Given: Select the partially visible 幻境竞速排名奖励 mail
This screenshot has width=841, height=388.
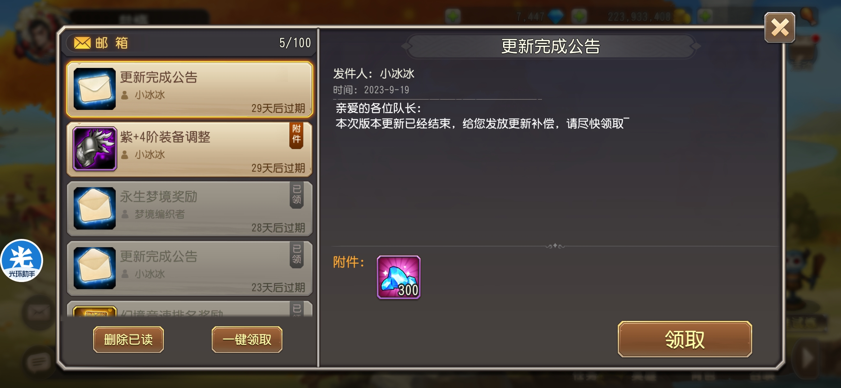Looking at the screenshot, I should [189, 309].
